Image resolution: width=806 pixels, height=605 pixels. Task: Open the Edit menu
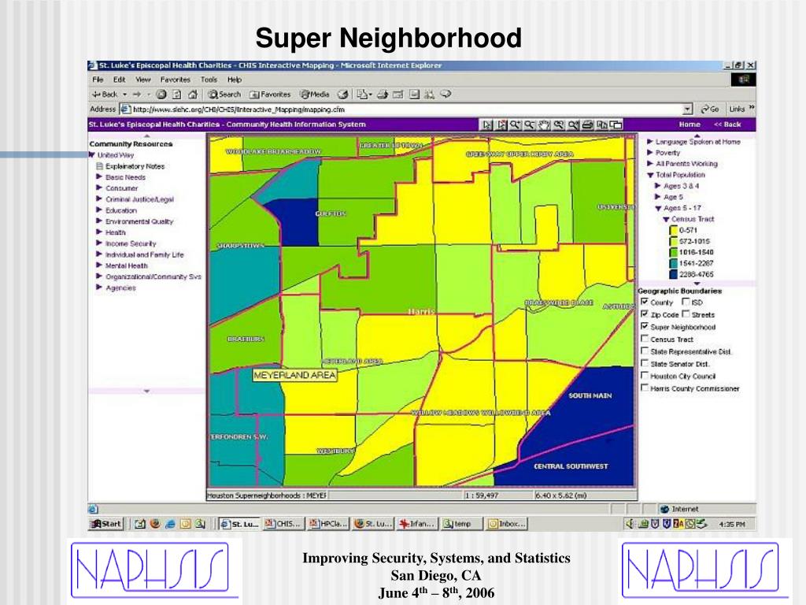(120, 80)
